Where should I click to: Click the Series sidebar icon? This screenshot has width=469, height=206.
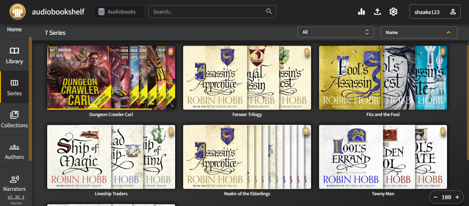click(14, 83)
